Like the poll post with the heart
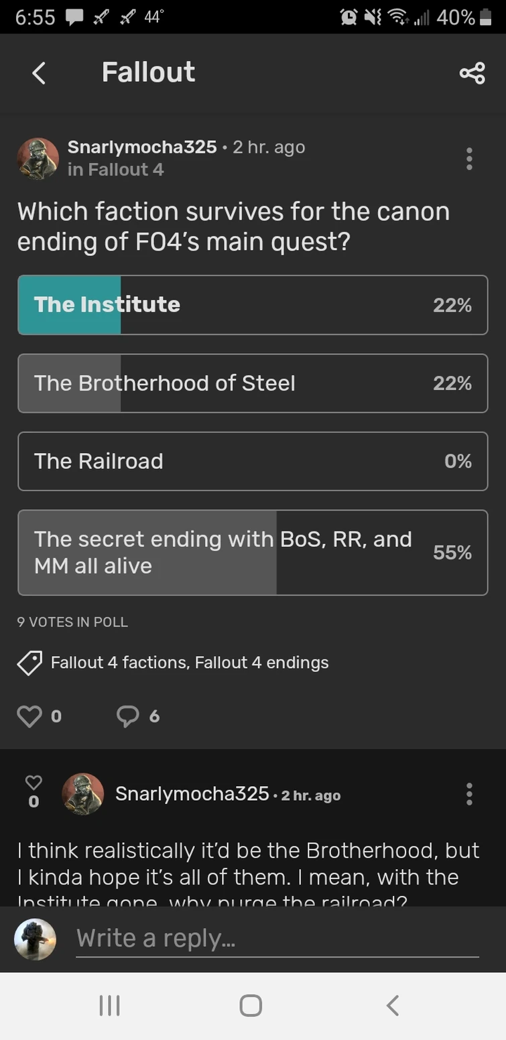The width and height of the screenshot is (506, 1040). 29,716
